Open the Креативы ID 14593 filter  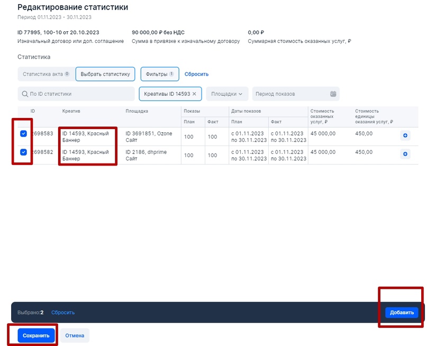tap(170, 94)
